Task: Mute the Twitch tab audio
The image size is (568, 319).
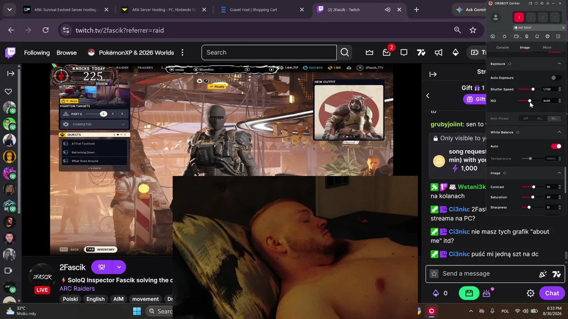Action: (x=387, y=10)
